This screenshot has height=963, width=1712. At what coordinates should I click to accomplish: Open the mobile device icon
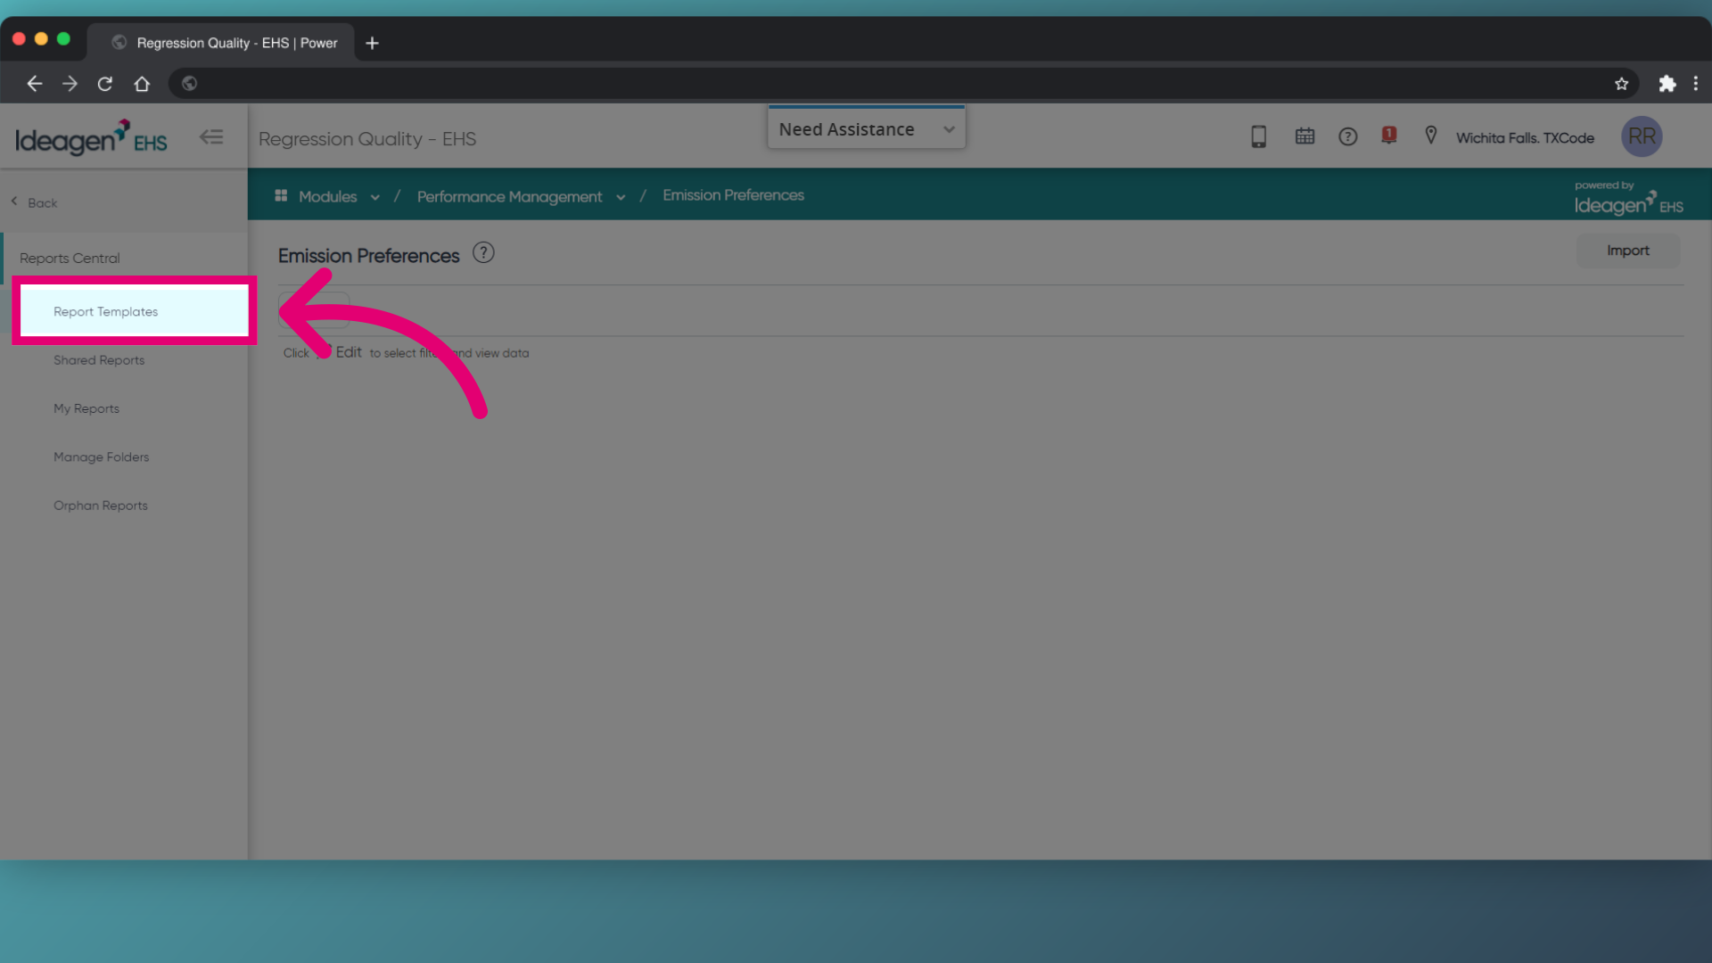coord(1258,136)
